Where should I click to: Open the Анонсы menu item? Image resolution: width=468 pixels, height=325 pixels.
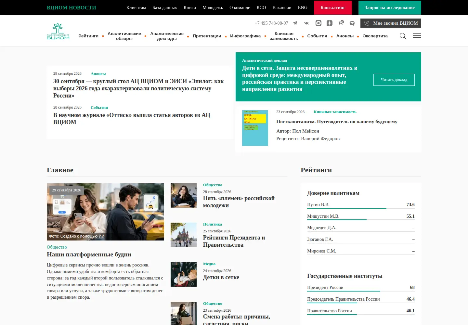point(345,36)
